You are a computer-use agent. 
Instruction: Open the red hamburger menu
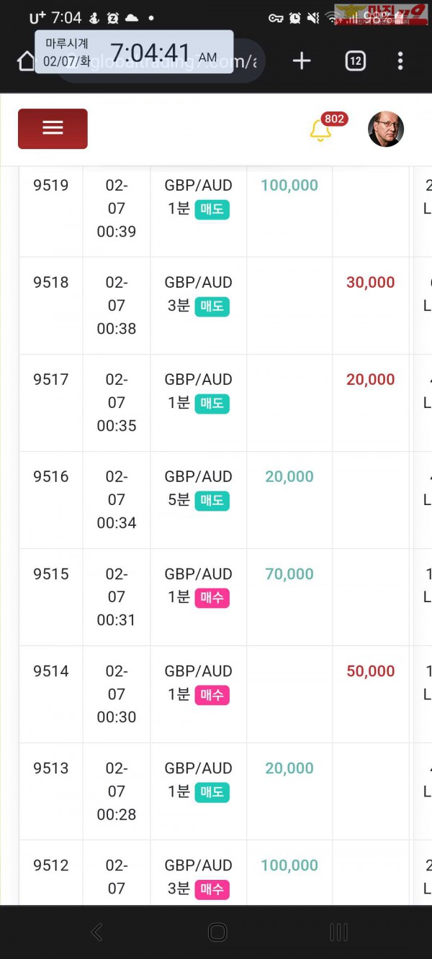tap(53, 129)
